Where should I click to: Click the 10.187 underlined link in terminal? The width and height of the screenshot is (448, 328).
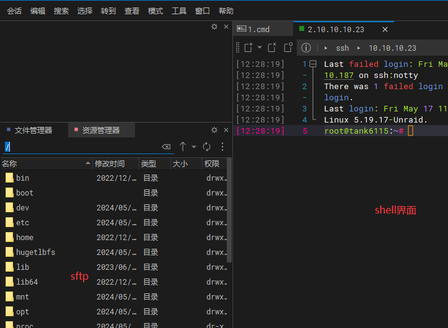[339, 76]
